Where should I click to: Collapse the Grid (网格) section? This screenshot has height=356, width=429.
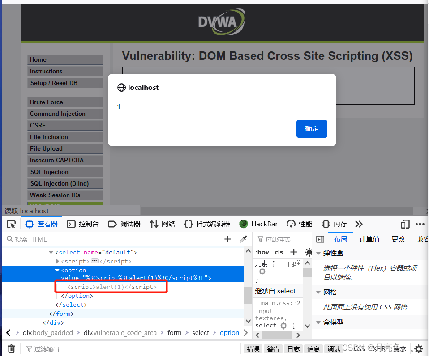318,292
